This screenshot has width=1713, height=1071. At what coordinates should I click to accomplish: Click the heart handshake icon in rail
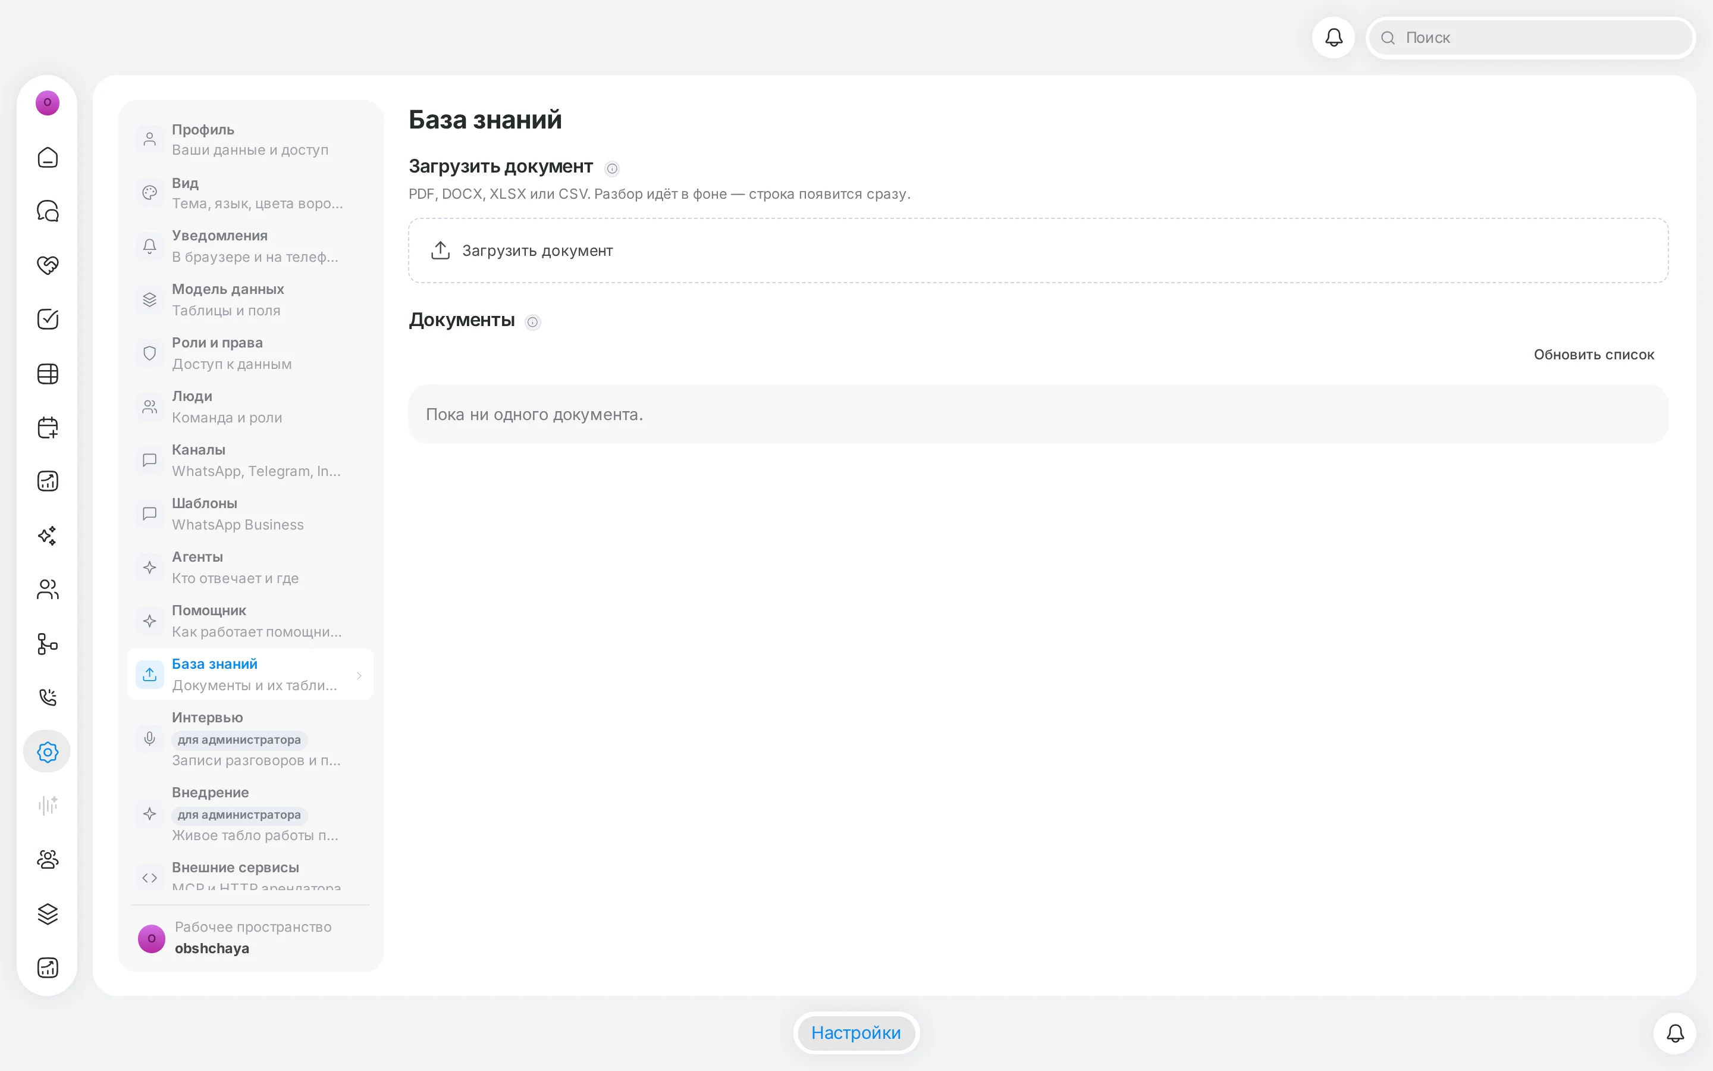(x=48, y=265)
